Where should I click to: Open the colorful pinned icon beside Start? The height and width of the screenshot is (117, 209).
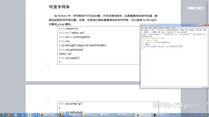[9, 115]
